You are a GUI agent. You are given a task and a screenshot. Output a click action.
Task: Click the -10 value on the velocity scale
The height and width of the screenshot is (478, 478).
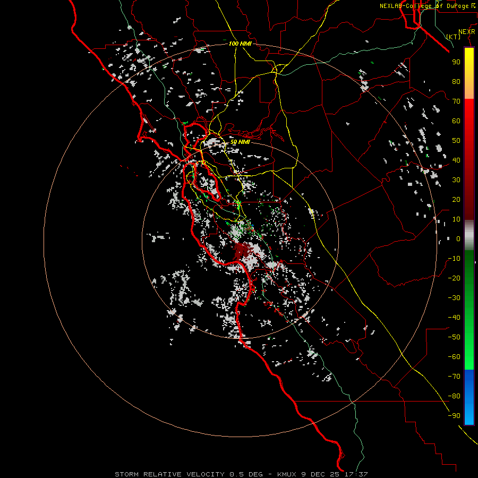[454, 259]
